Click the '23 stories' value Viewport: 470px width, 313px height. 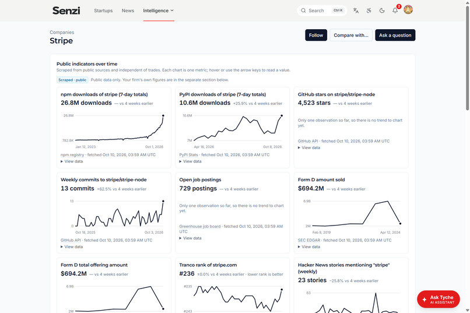[312, 280]
